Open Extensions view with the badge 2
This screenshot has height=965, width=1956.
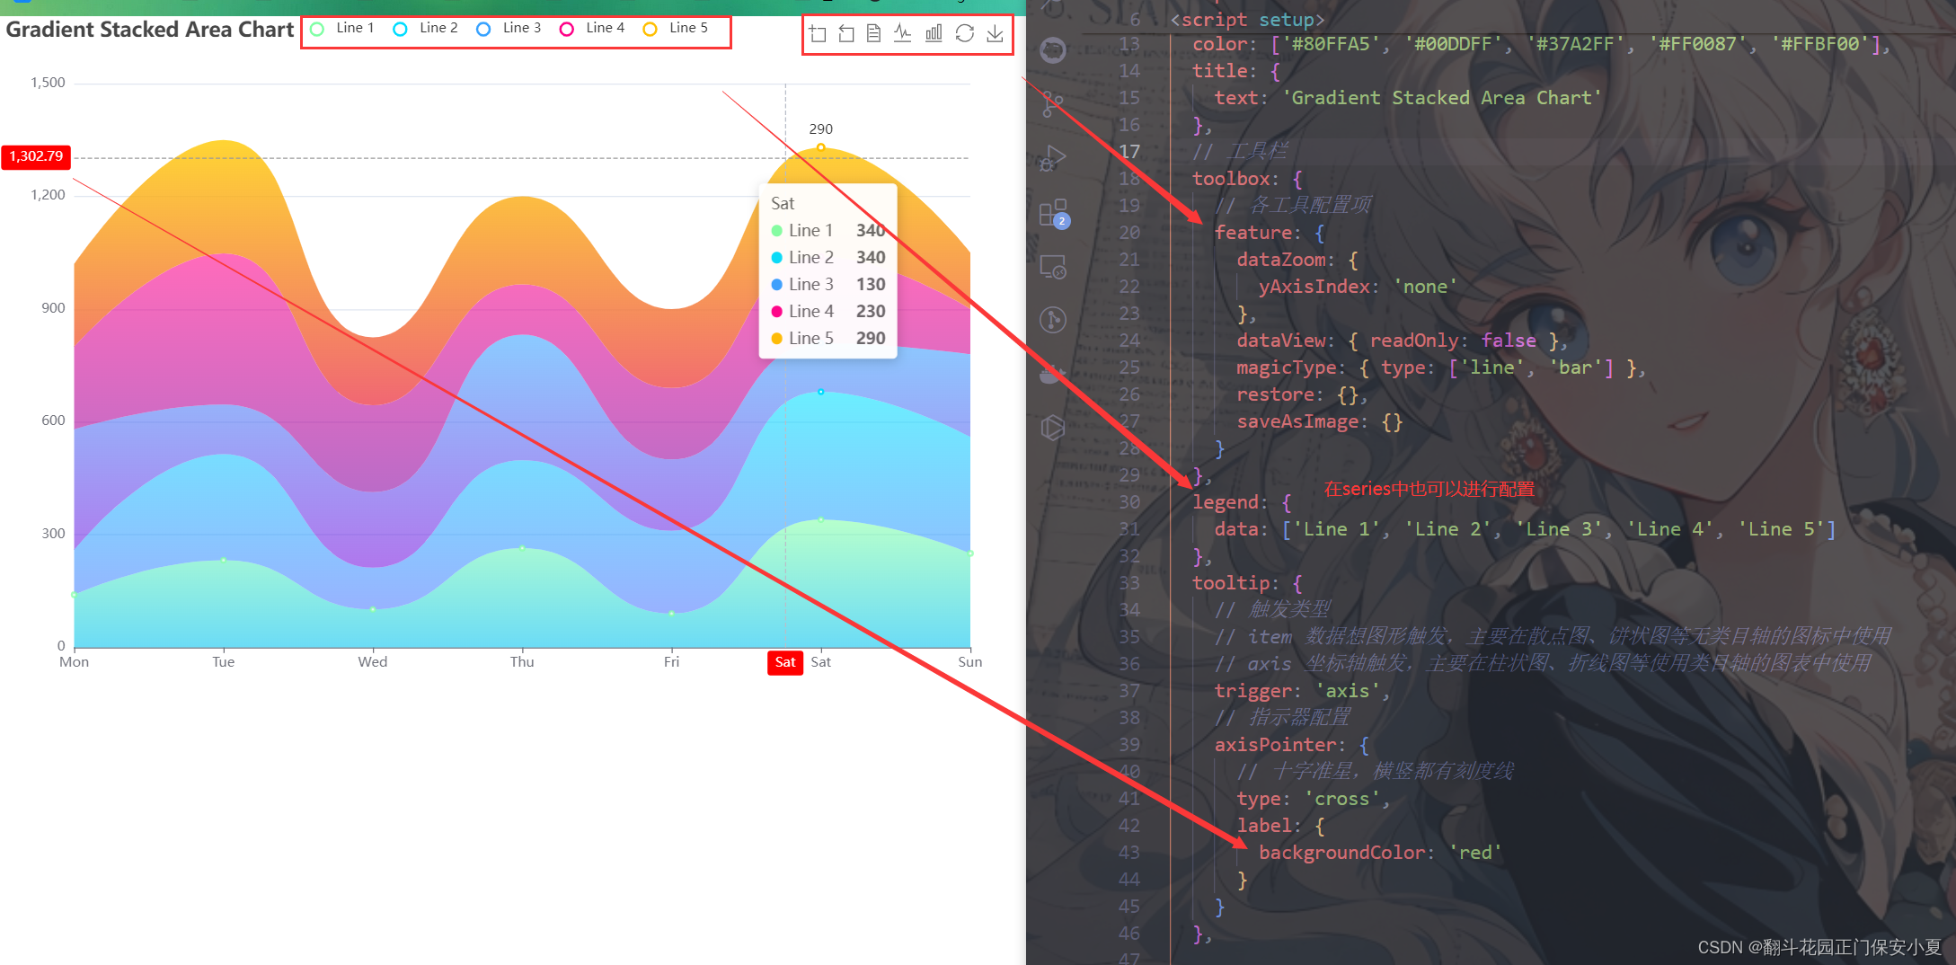pos(1053,213)
